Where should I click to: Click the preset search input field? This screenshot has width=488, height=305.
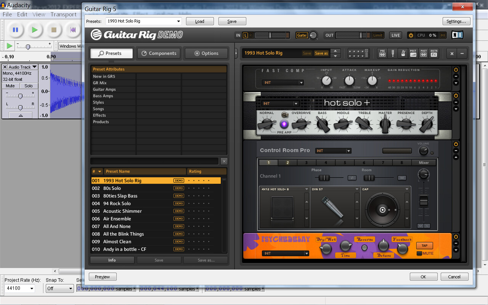[154, 161]
